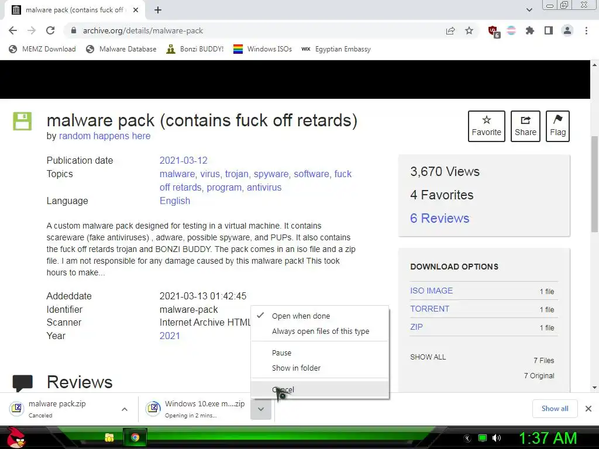Expand options chevron for malware pack.zip
The image size is (599, 449).
click(x=125, y=409)
